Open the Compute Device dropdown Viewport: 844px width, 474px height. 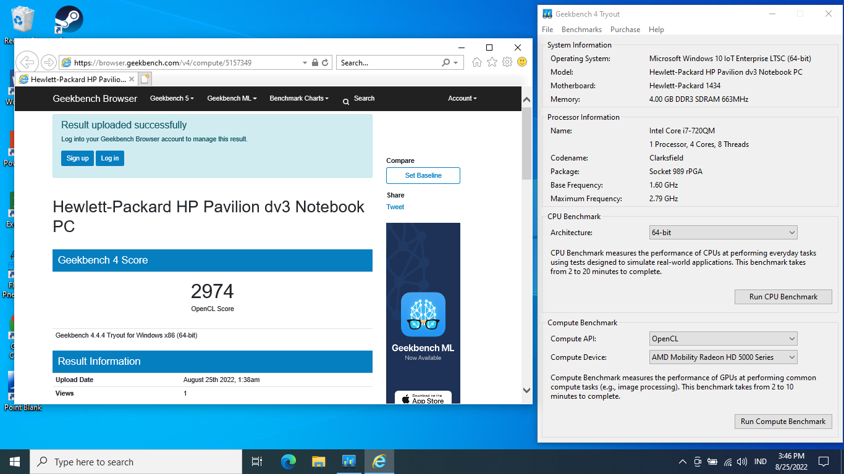tap(724, 357)
